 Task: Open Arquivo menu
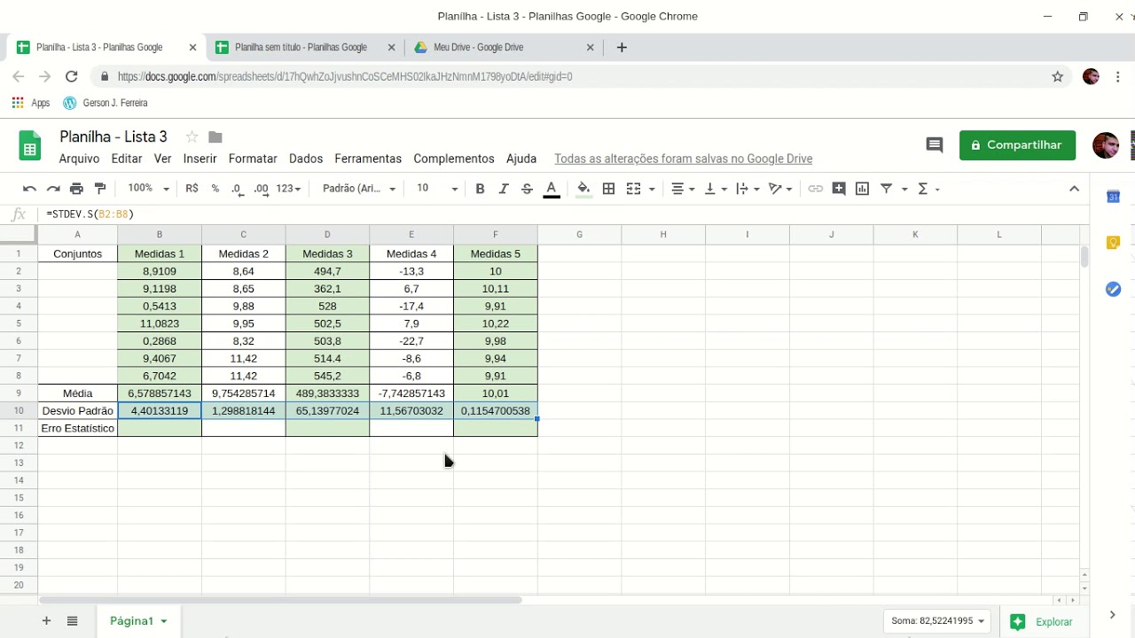79,159
